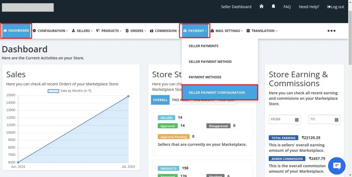352x177 pixels.
Task: Click the Payment card icon
Action: [x=185, y=31]
